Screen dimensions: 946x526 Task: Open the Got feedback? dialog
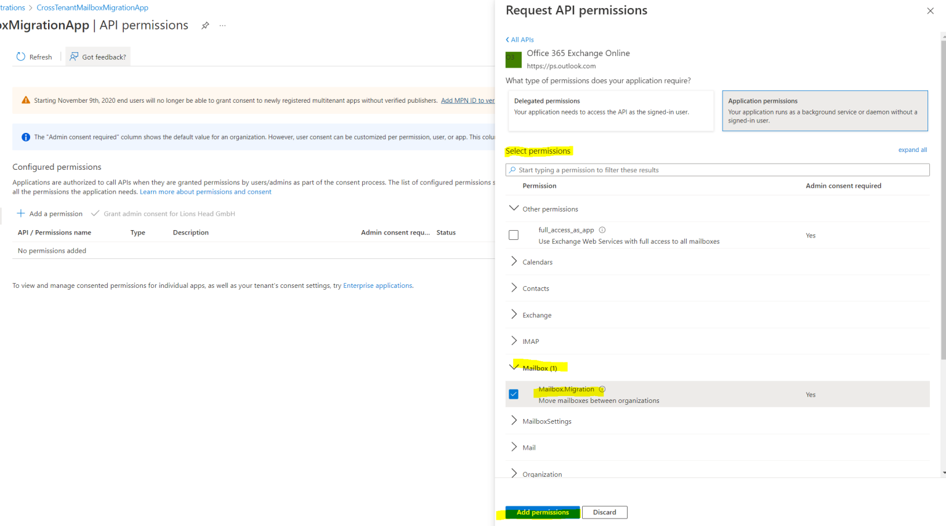tap(97, 57)
